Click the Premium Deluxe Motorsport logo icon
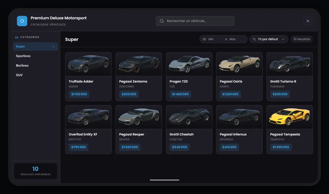The width and height of the screenshot is (329, 194). point(22,21)
